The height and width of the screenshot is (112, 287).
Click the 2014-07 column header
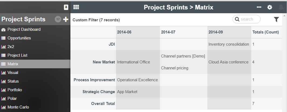click(168, 32)
